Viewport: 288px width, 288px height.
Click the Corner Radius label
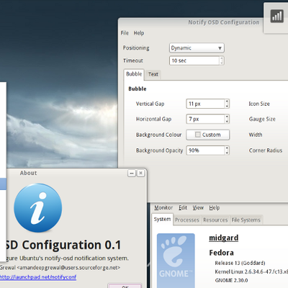[266, 150]
